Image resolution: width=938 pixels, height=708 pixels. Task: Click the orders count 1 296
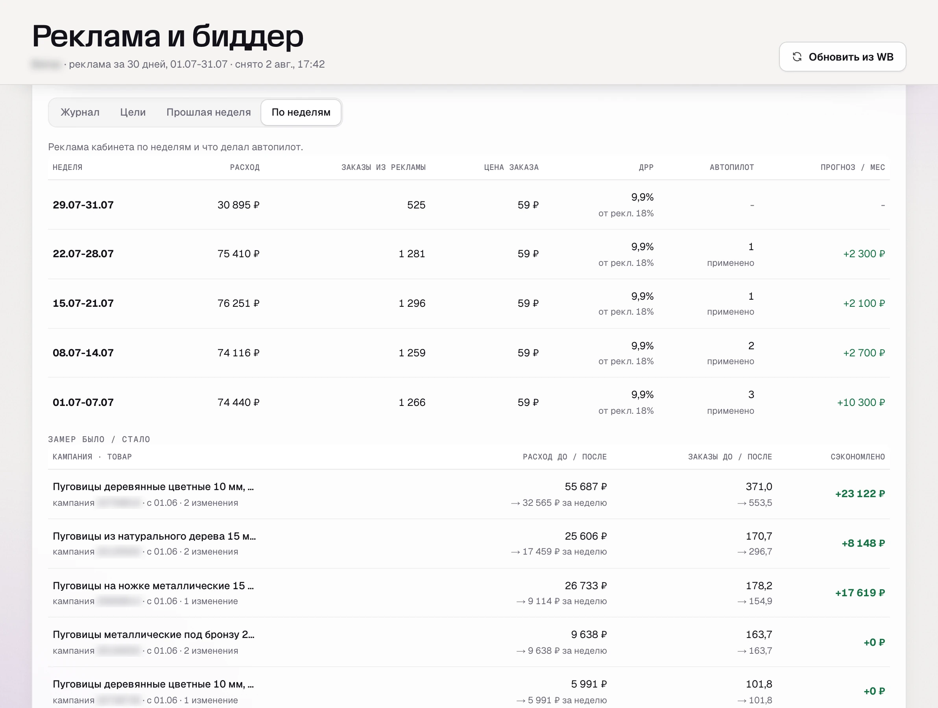[412, 304]
